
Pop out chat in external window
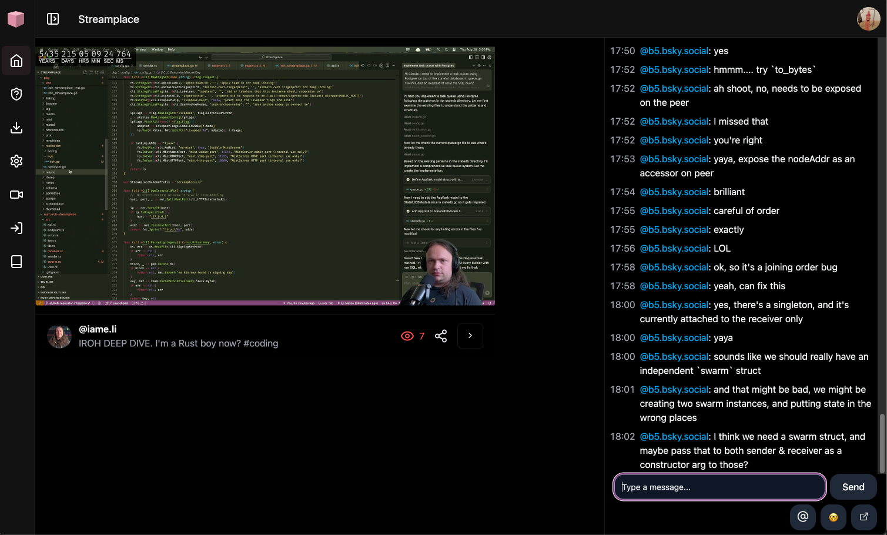coord(863,517)
